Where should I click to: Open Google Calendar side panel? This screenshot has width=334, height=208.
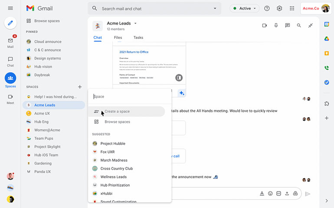point(327,24)
